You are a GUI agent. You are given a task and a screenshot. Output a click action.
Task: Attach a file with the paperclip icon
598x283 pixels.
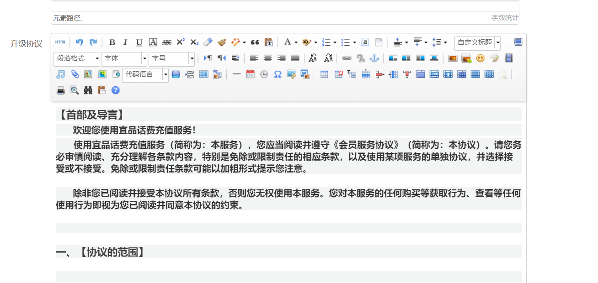pos(75,74)
